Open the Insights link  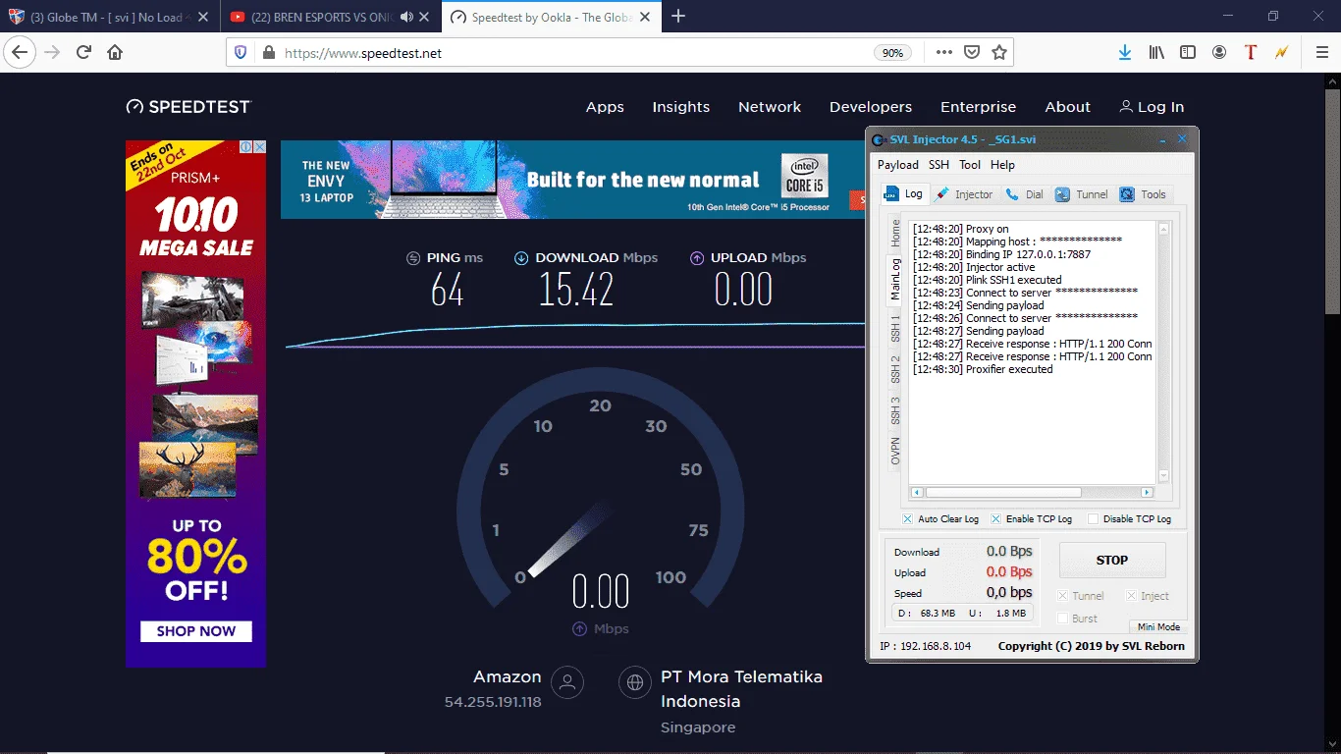pos(681,107)
